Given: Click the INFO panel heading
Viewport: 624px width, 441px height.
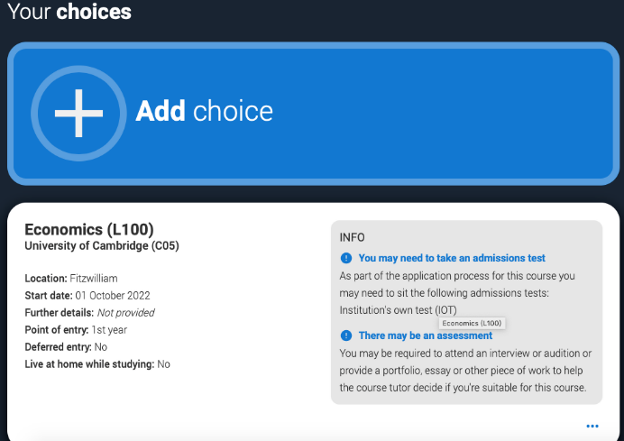Looking at the screenshot, I should point(353,237).
